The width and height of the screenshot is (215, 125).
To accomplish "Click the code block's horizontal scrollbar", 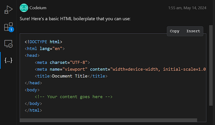I will coord(108,120).
